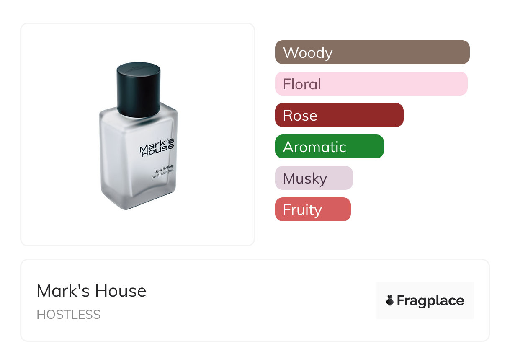This screenshot has width=510, height=362.
Task: Click the word "Rose" label
Action: pos(300,116)
